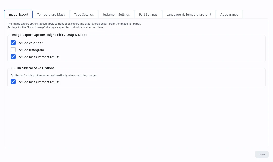
Task: Open the Part Settings tab
Action: (148, 14)
